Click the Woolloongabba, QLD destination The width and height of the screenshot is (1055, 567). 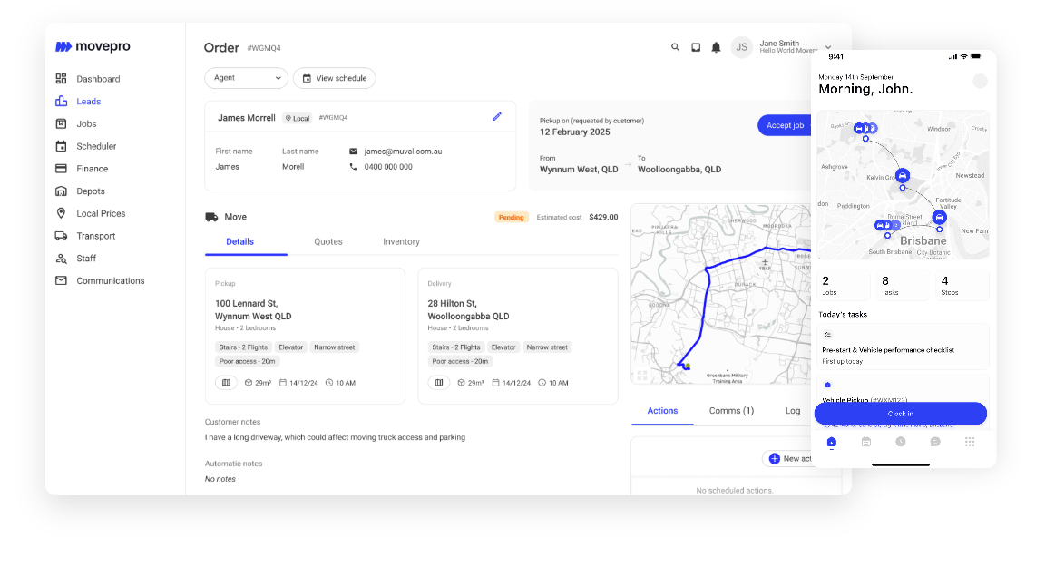tap(679, 170)
